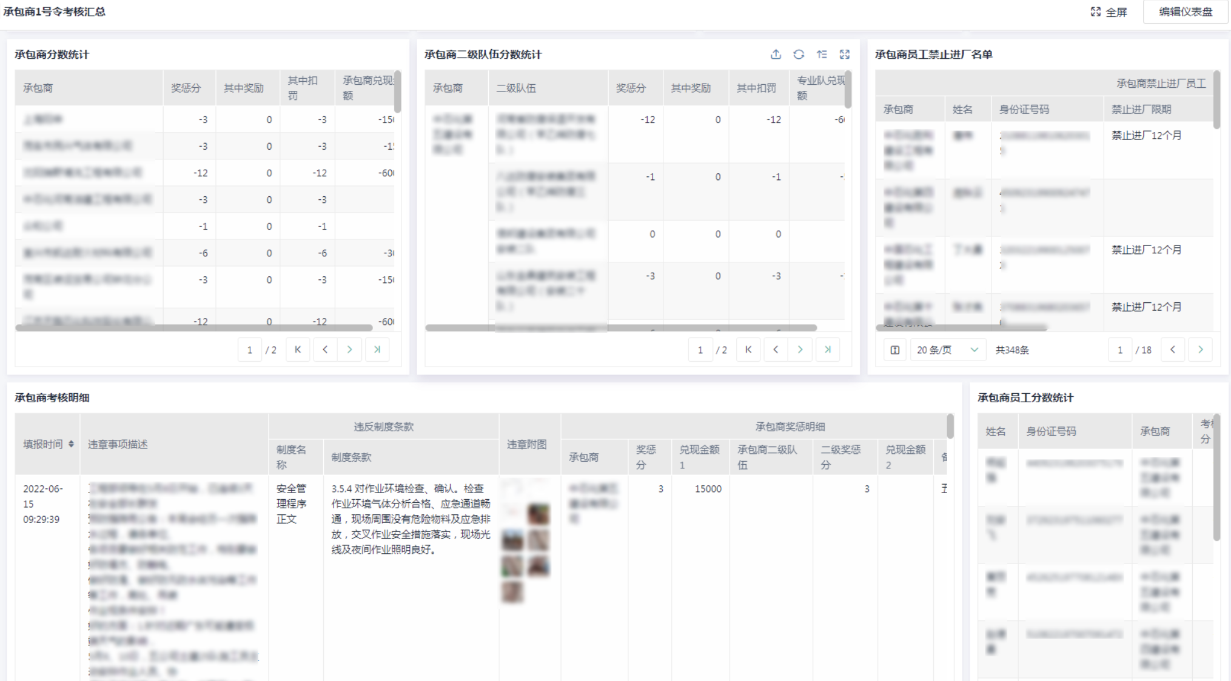Click the 全屏 fullscreen icon at top
The image size is (1231, 681).
(1095, 12)
